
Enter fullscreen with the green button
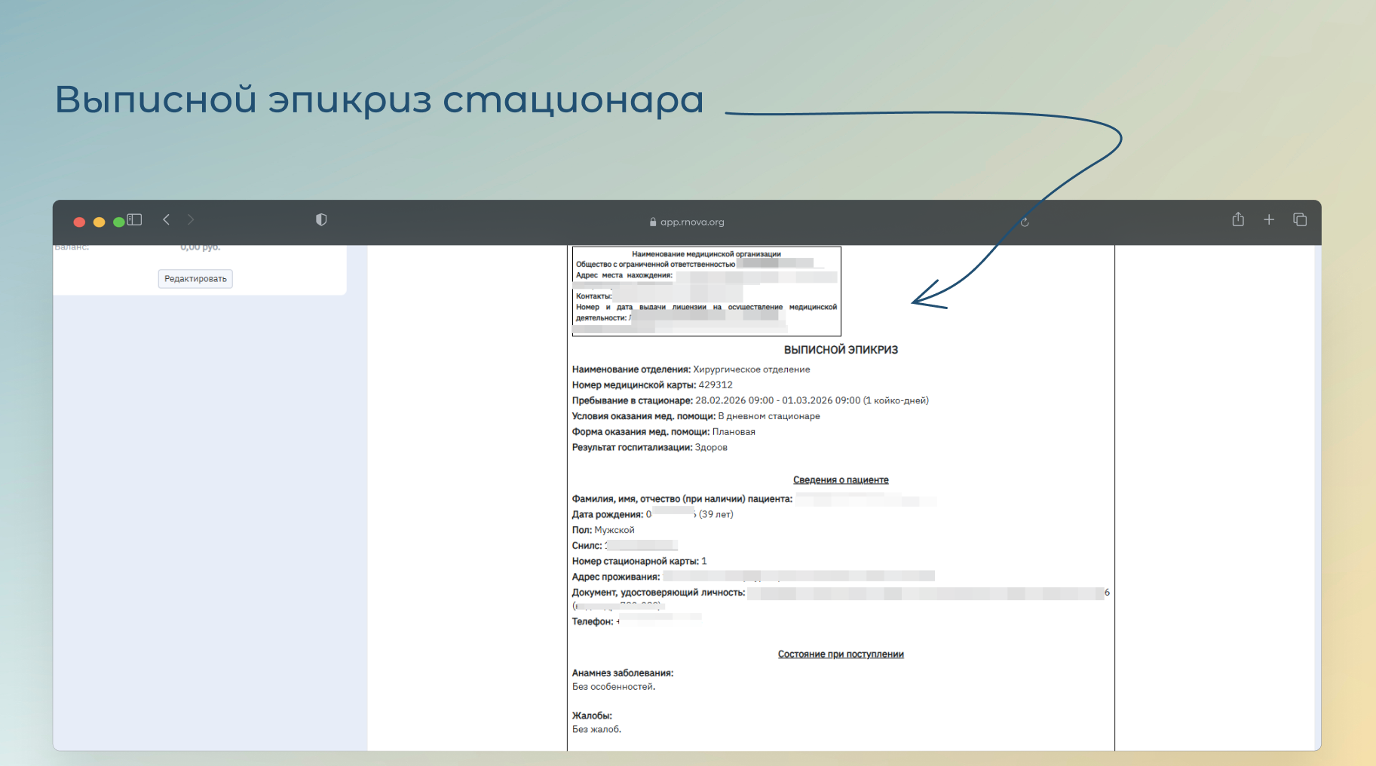pos(118,222)
